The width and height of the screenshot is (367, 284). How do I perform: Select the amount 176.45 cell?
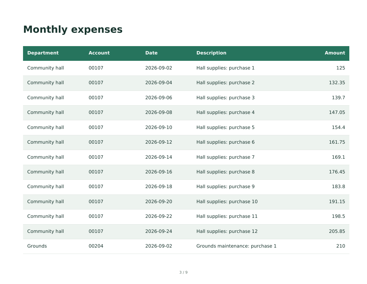coord(337,172)
